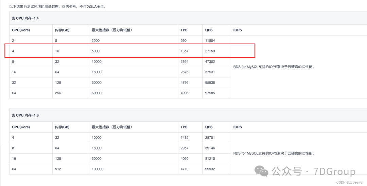
Task: Select the max connections value 100000
Action: pos(98,169)
